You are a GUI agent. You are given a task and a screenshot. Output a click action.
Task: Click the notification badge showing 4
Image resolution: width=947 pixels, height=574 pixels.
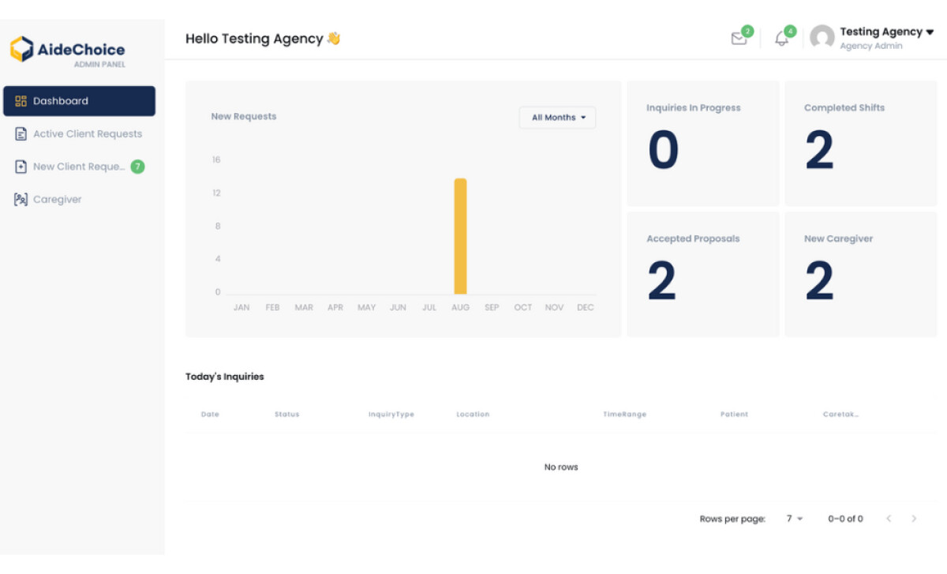coord(789,29)
